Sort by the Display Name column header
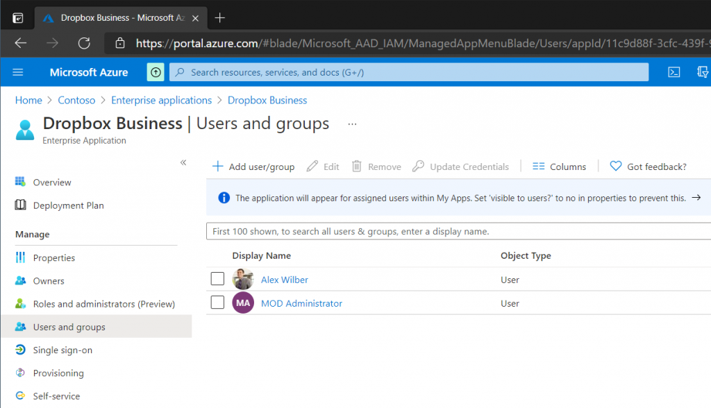Image resolution: width=711 pixels, height=408 pixels. pyautogui.click(x=262, y=255)
